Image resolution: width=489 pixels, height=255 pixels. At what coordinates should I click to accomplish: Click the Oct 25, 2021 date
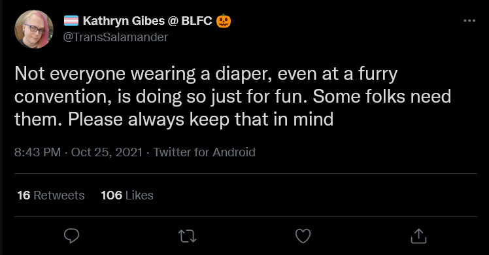pyautogui.click(x=107, y=152)
